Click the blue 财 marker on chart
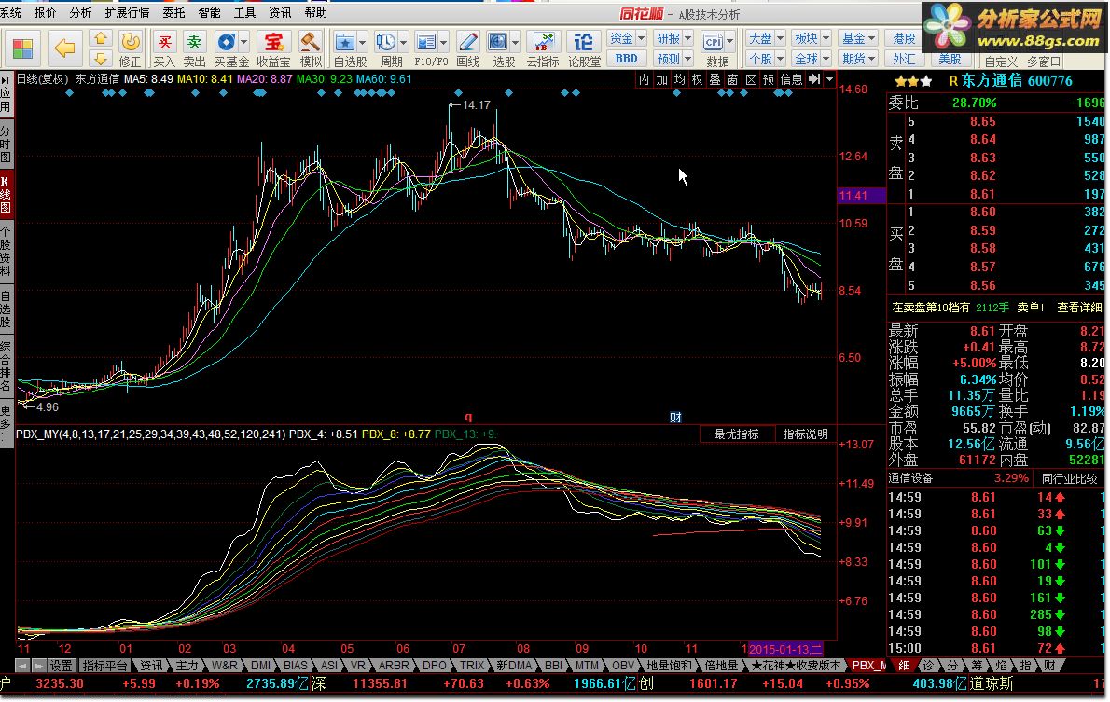Screen dimensions: 1110x702 tap(675, 417)
